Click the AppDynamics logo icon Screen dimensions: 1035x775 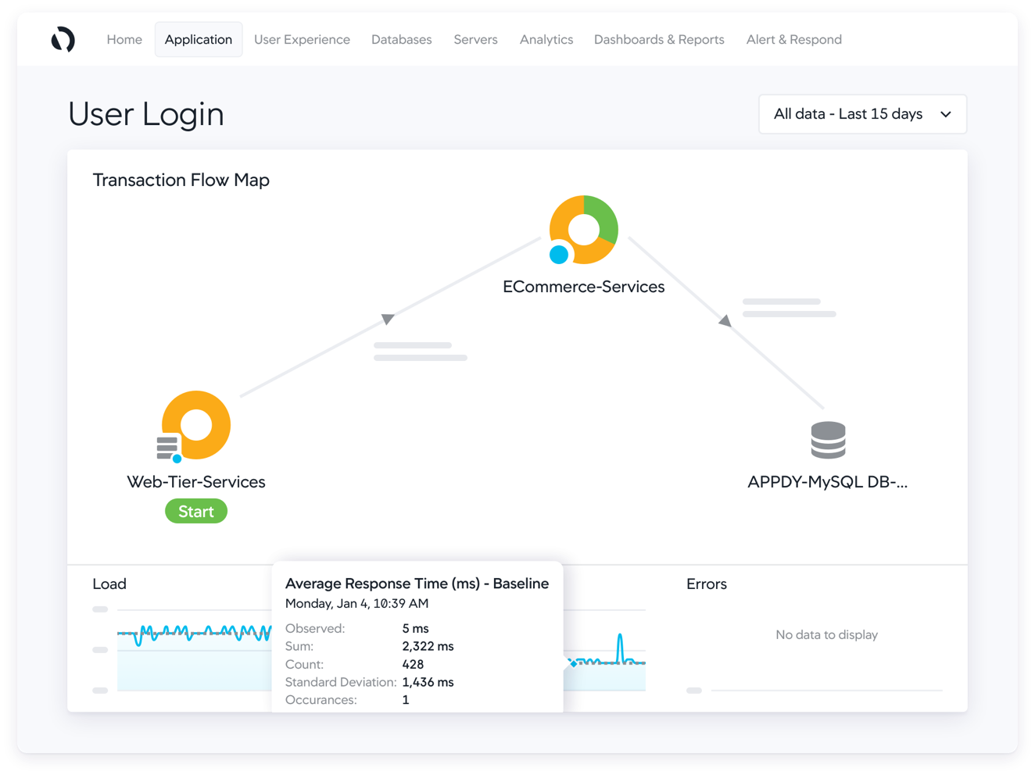tap(63, 39)
